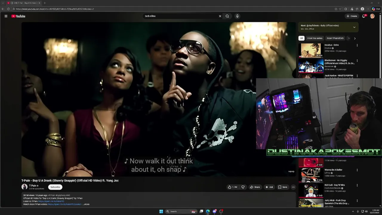
Task: Go to YouTube home via the logo
Action: 18,16
